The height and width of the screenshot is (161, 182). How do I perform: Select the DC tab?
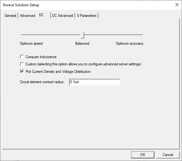pyautogui.click(x=44, y=15)
